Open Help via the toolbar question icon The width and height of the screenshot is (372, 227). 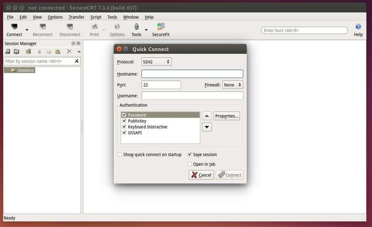[358, 26]
